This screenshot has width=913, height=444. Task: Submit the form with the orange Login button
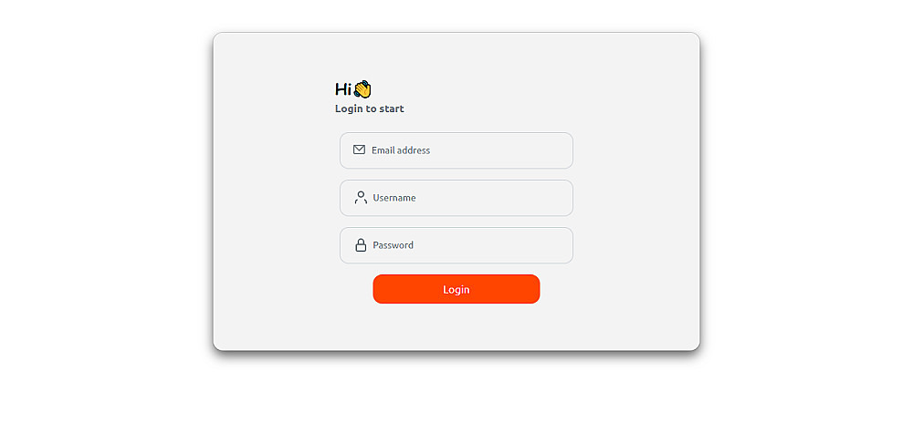pos(456,289)
